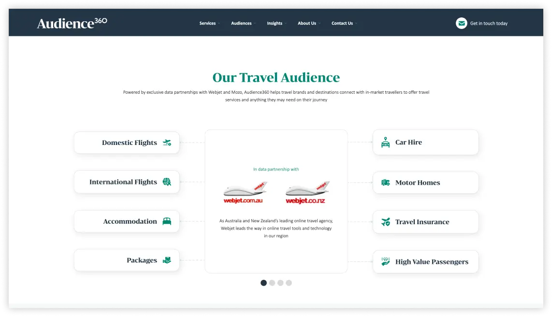This screenshot has width=552, height=317.
Task: Click the High Value Passengers icon
Action: 385,261
